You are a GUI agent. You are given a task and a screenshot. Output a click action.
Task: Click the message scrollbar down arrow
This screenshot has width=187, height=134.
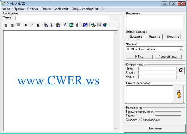tap(116, 129)
